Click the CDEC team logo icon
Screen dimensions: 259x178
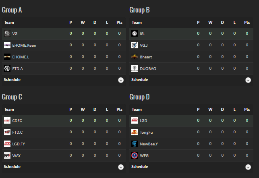click(7, 120)
